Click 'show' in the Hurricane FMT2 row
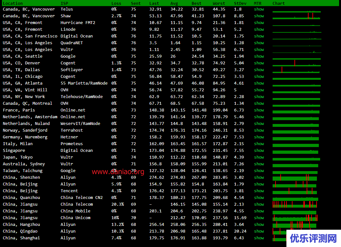 [259, 22]
